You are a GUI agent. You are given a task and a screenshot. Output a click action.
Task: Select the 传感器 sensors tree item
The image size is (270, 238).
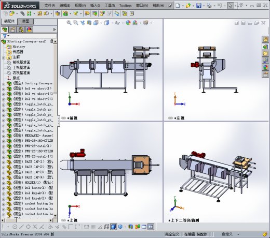pyautogui.click(x=18, y=52)
